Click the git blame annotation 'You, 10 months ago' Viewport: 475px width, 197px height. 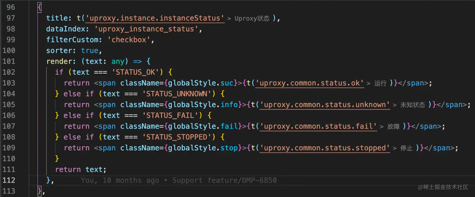(x=120, y=180)
